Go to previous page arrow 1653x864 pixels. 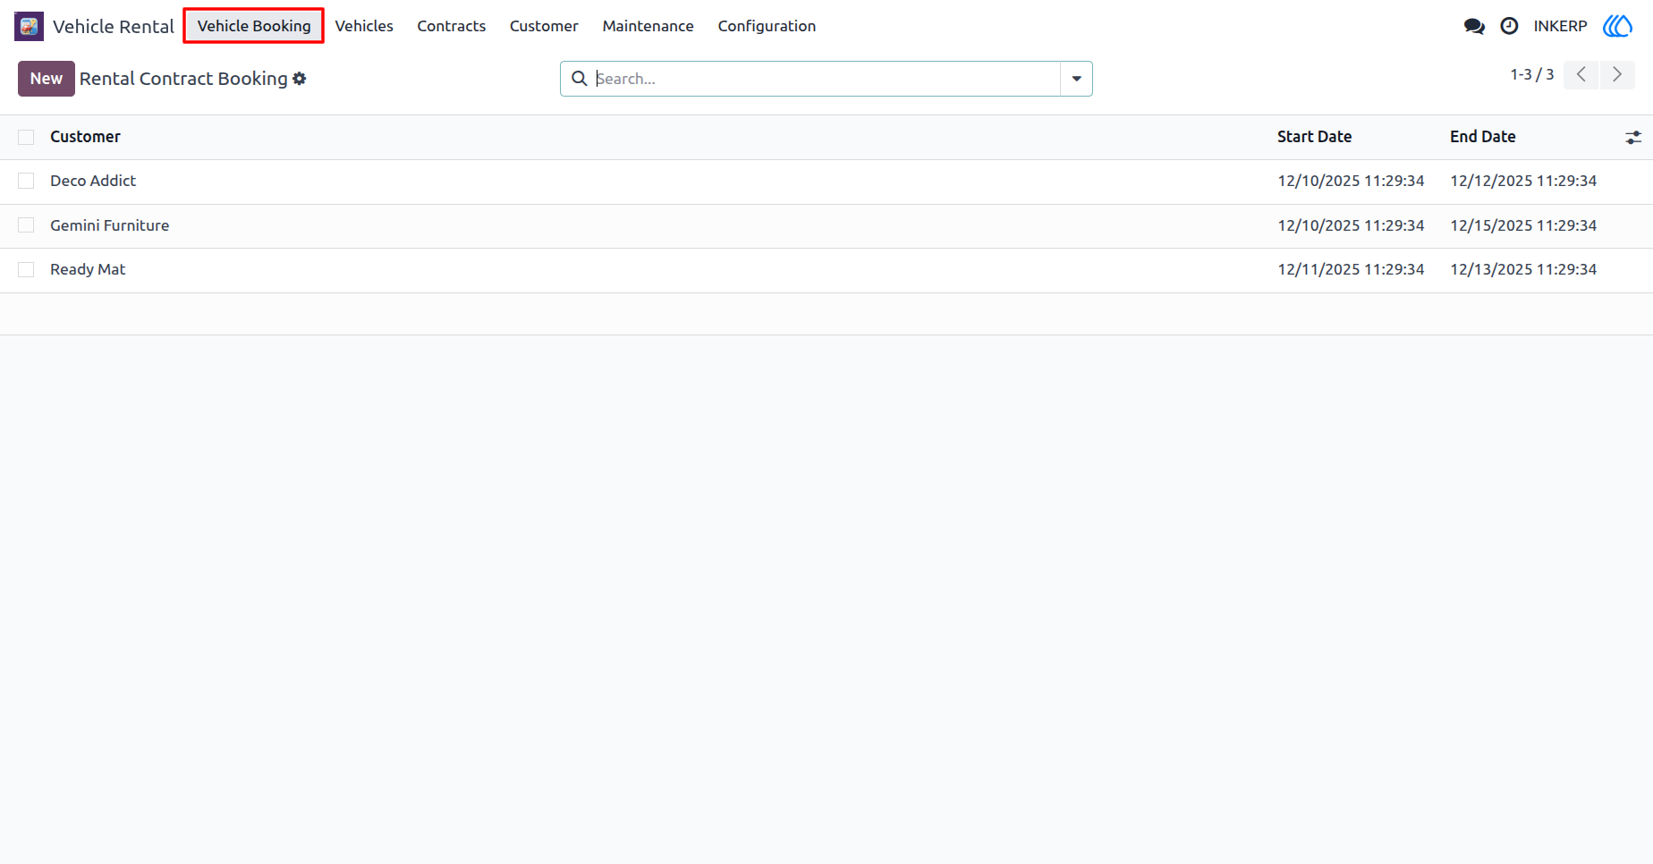click(x=1581, y=75)
